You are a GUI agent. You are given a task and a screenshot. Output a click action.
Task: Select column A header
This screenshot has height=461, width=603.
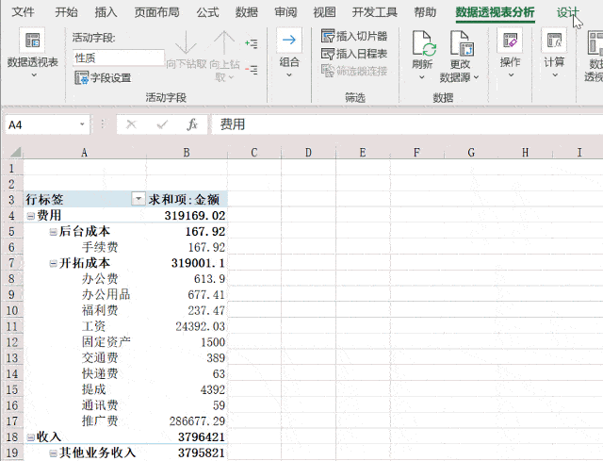pyautogui.click(x=85, y=153)
